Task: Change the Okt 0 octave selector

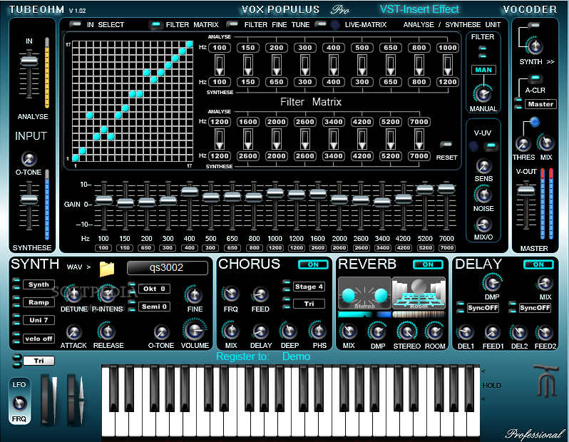Action: pos(154,289)
